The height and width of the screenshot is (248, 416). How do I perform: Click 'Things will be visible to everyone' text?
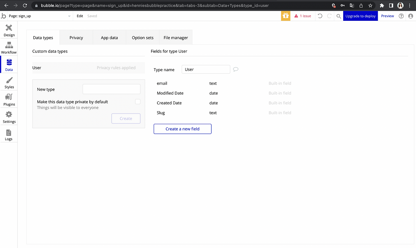click(68, 108)
